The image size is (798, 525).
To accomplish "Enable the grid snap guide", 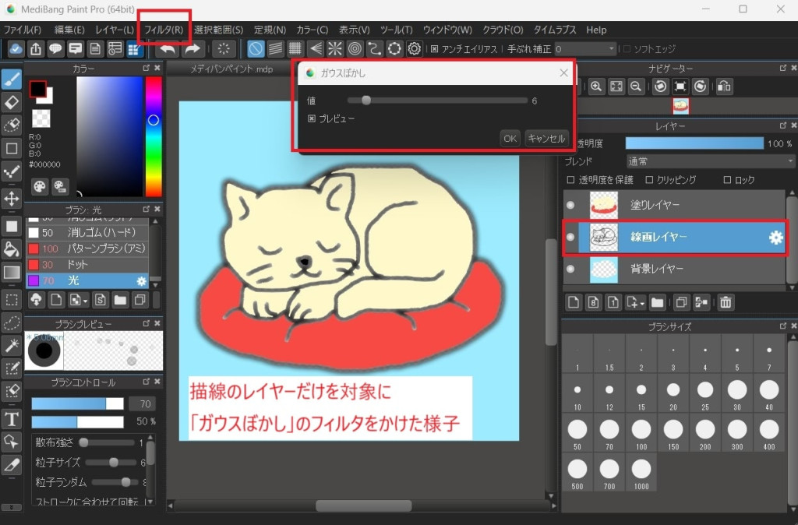I will click(295, 49).
